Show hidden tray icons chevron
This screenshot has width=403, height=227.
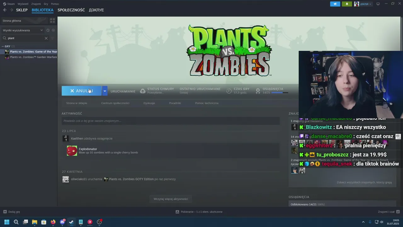click(x=363, y=222)
